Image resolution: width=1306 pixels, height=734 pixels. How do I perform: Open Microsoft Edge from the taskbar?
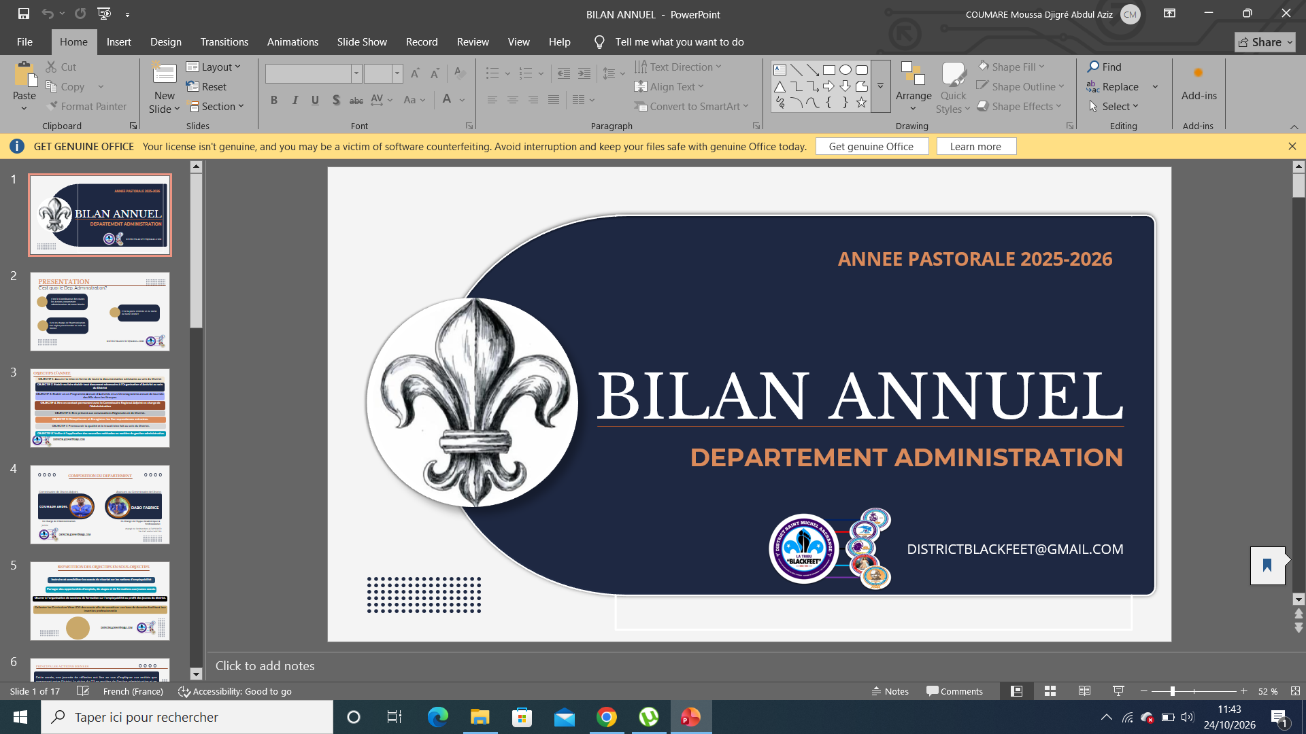pyautogui.click(x=437, y=717)
